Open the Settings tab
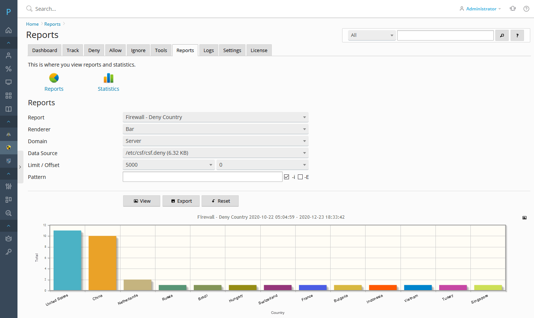This screenshot has width=534, height=318. (x=232, y=50)
